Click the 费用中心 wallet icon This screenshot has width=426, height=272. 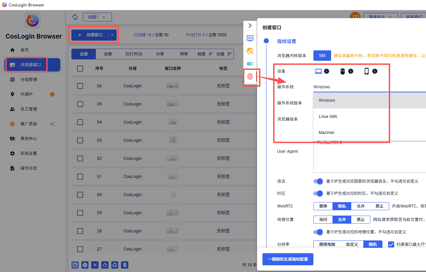(x=12, y=139)
